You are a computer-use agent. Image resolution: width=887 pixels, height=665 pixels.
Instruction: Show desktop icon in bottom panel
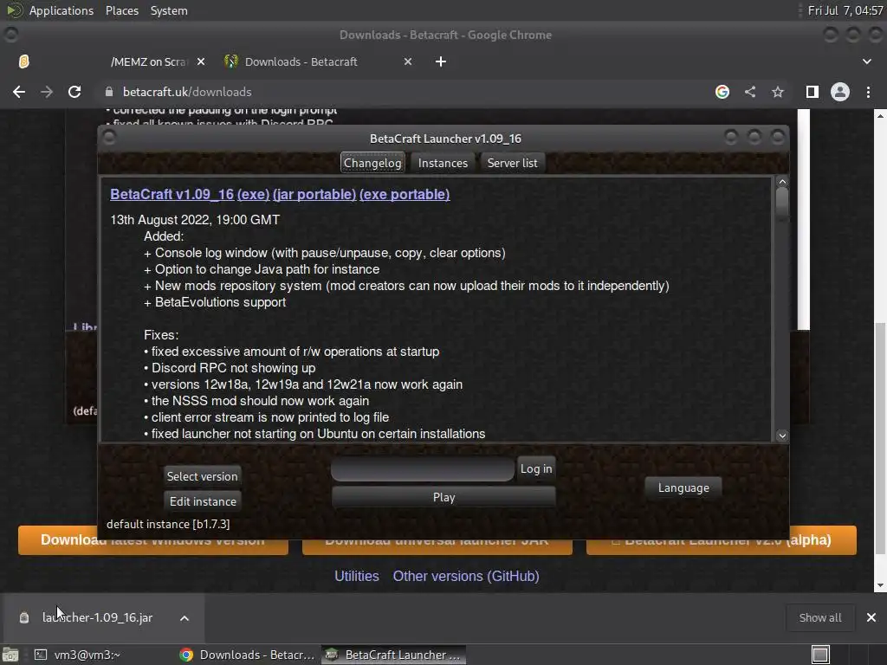tap(10, 655)
